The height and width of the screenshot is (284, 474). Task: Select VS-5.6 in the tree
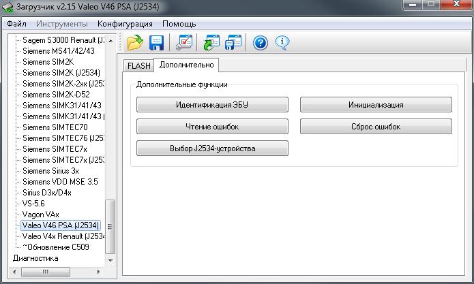[33, 203]
